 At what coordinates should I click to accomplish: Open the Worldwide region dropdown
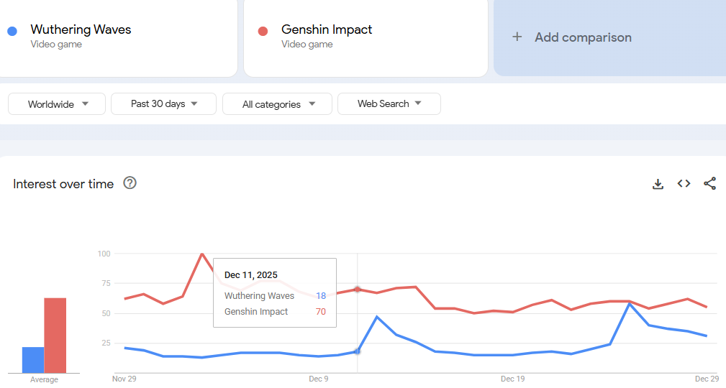point(58,104)
